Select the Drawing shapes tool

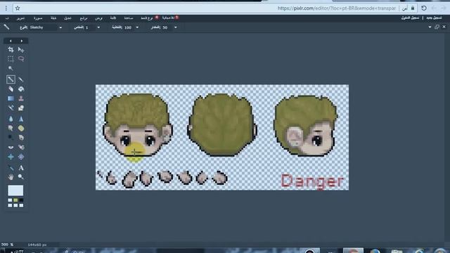click(21, 108)
